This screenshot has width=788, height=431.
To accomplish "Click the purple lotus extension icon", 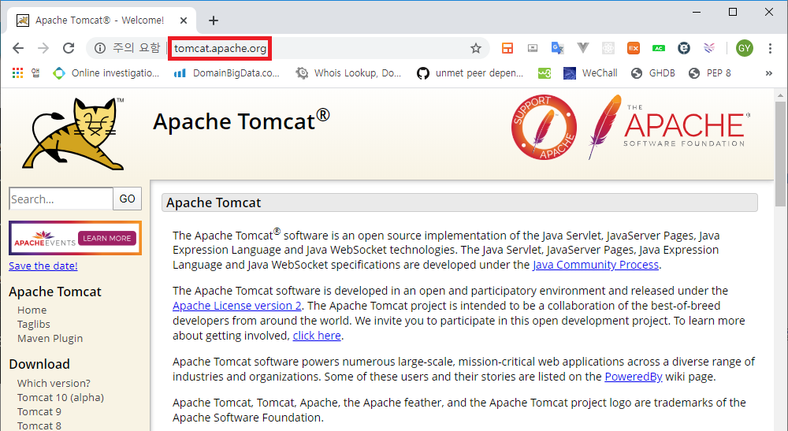I will 709,48.
